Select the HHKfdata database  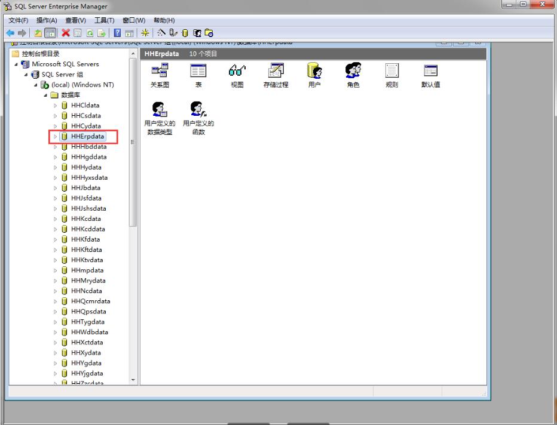pos(85,239)
